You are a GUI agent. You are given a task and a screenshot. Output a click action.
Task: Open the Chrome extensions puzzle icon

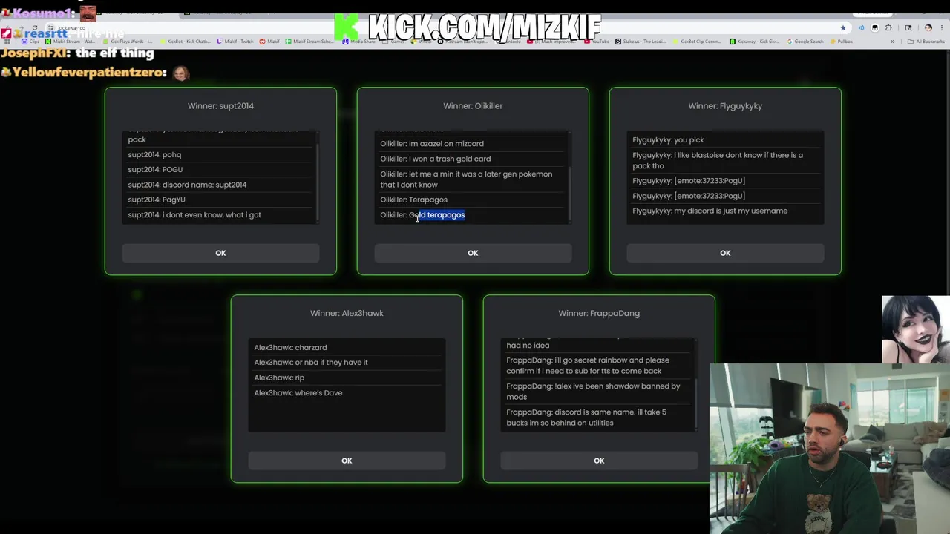888,28
